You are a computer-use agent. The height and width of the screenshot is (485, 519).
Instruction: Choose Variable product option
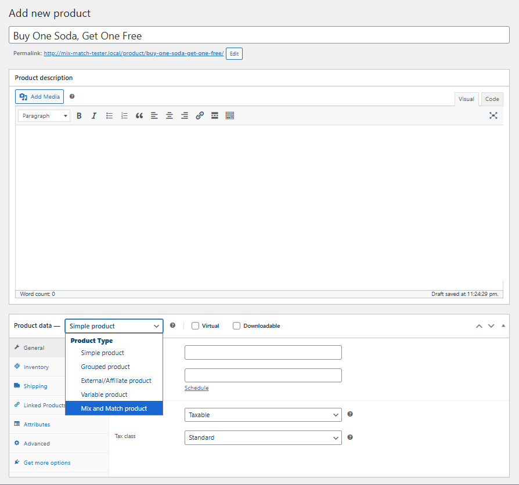pos(114,394)
